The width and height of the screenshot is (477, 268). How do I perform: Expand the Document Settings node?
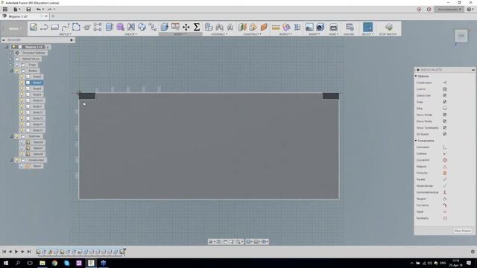[x=11, y=53]
